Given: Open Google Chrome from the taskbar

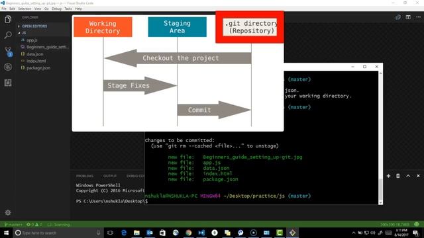Looking at the screenshot, I should (188, 233).
